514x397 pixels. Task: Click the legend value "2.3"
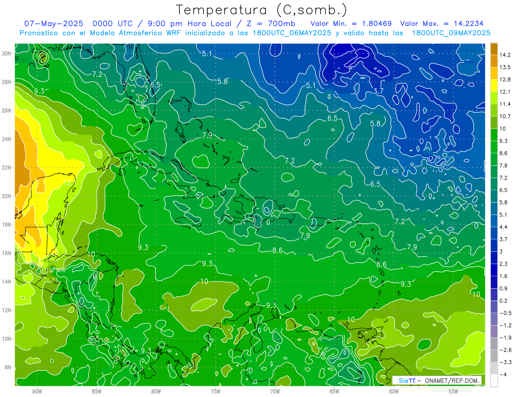503,264
